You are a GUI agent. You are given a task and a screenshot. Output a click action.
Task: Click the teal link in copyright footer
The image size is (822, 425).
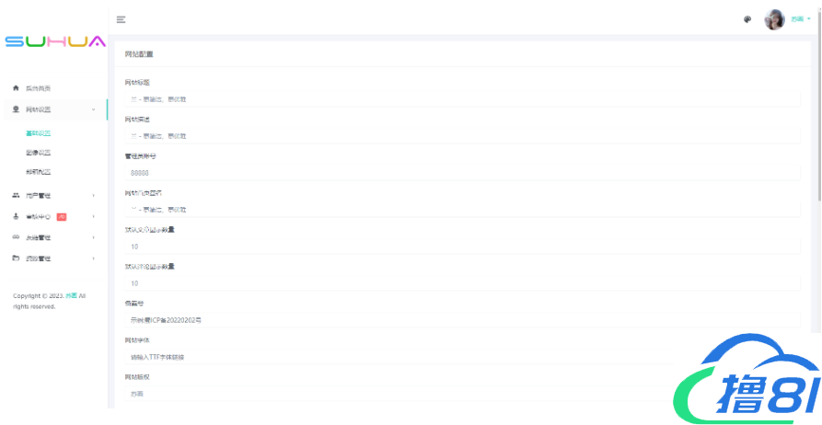point(70,295)
